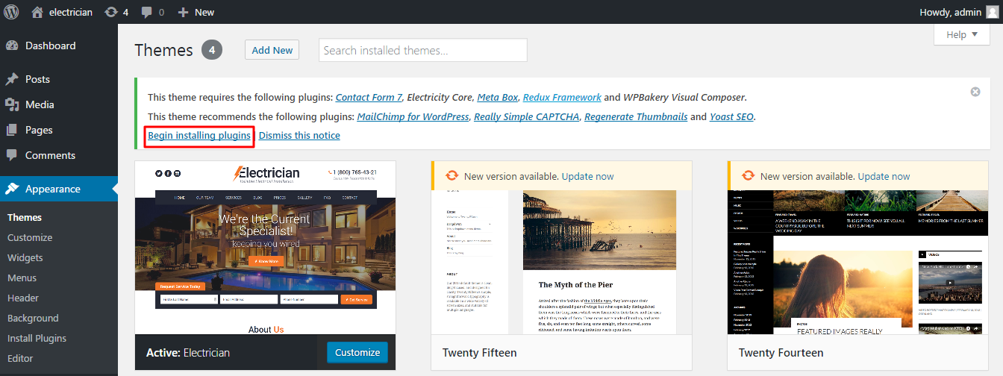Click the electrician site name text

click(x=71, y=12)
